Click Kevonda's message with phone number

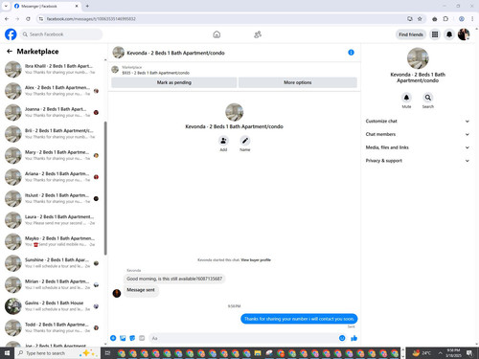(174, 279)
